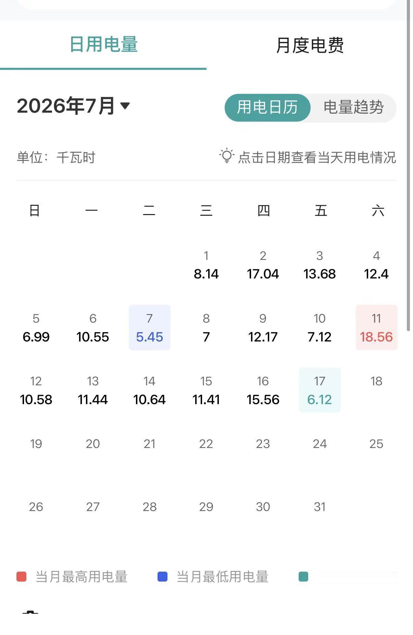This screenshot has width=413, height=635.
Task: Select July 5 with 6.99 usage
Action: click(x=36, y=327)
